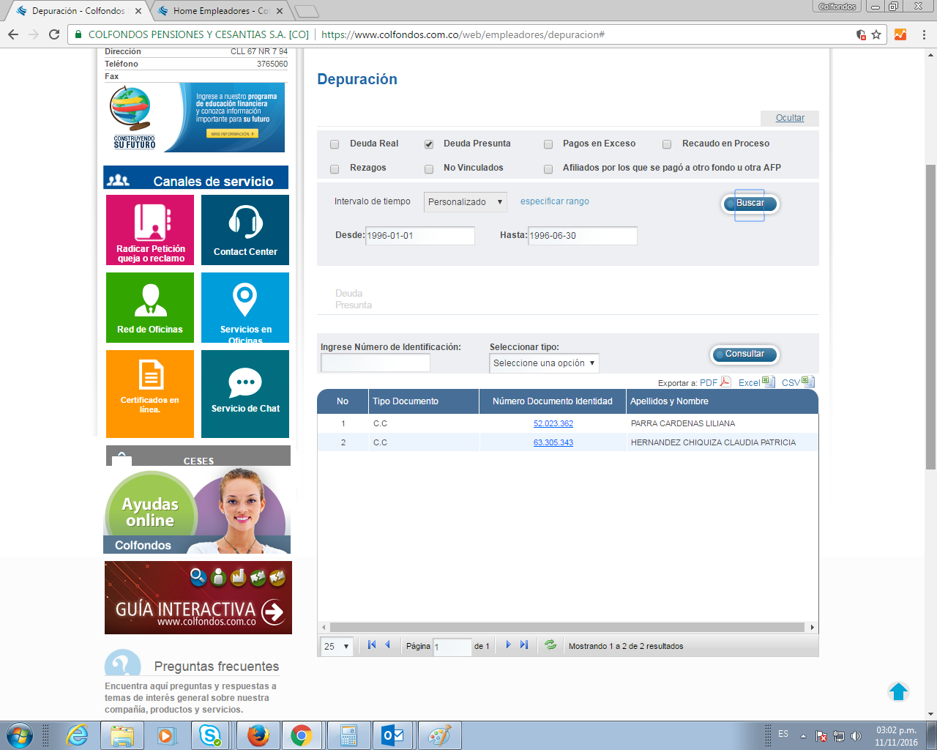Click the blue scroll-to-top arrow
Viewport: 937px width, 750px height.
pos(898,691)
